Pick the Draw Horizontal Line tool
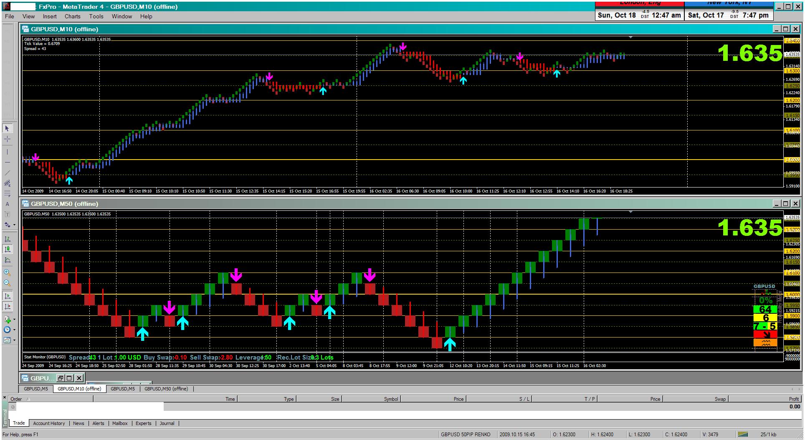This screenshot has height=440, width=805. coord(7,162)
